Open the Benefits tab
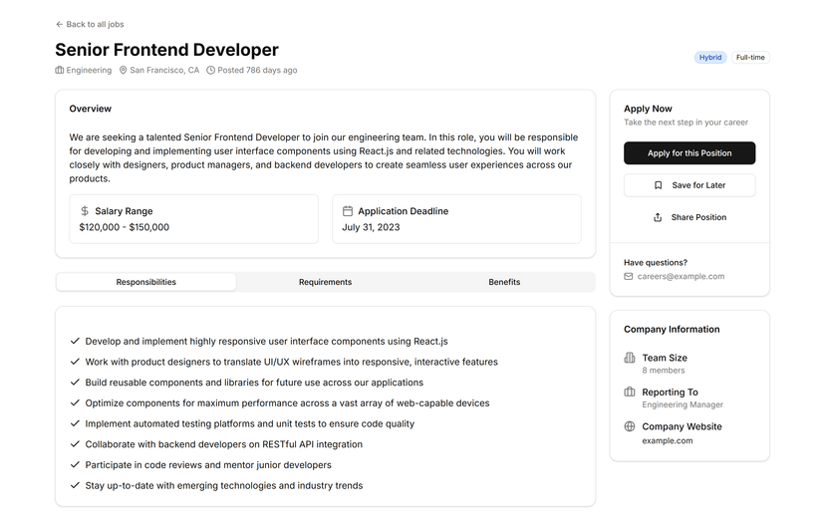 (504, 282)
